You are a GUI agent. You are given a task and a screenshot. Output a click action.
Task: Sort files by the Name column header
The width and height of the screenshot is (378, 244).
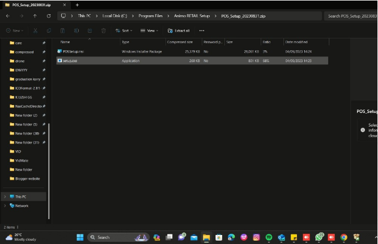(66, 42)
